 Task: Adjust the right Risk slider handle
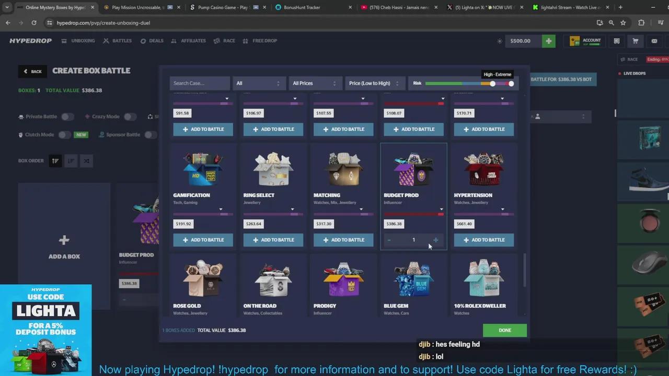tap(511, 84)
